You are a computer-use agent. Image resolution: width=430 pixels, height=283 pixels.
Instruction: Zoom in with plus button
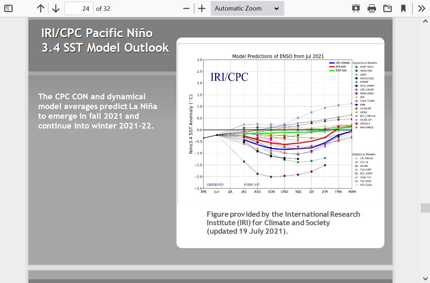202,8
